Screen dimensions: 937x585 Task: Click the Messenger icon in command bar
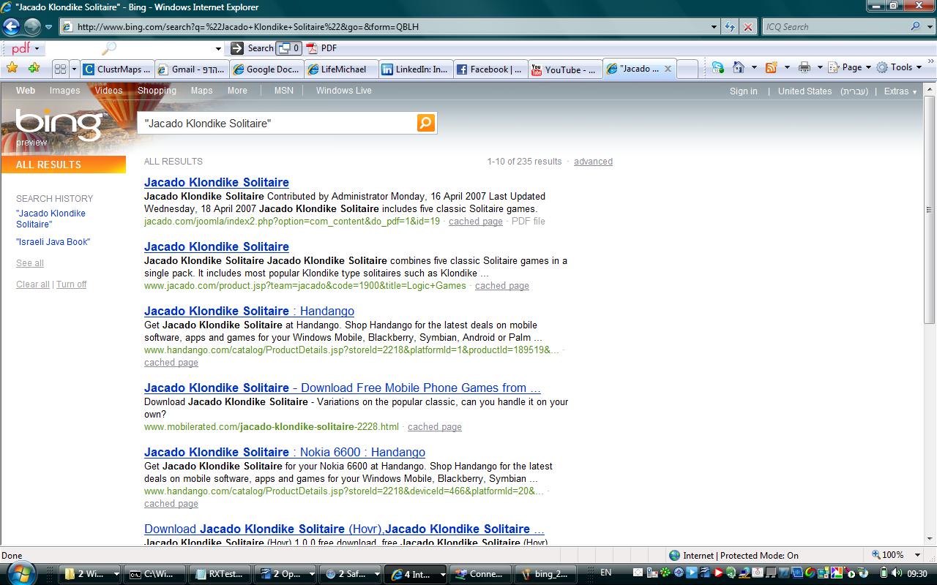(x=717, y=67)
